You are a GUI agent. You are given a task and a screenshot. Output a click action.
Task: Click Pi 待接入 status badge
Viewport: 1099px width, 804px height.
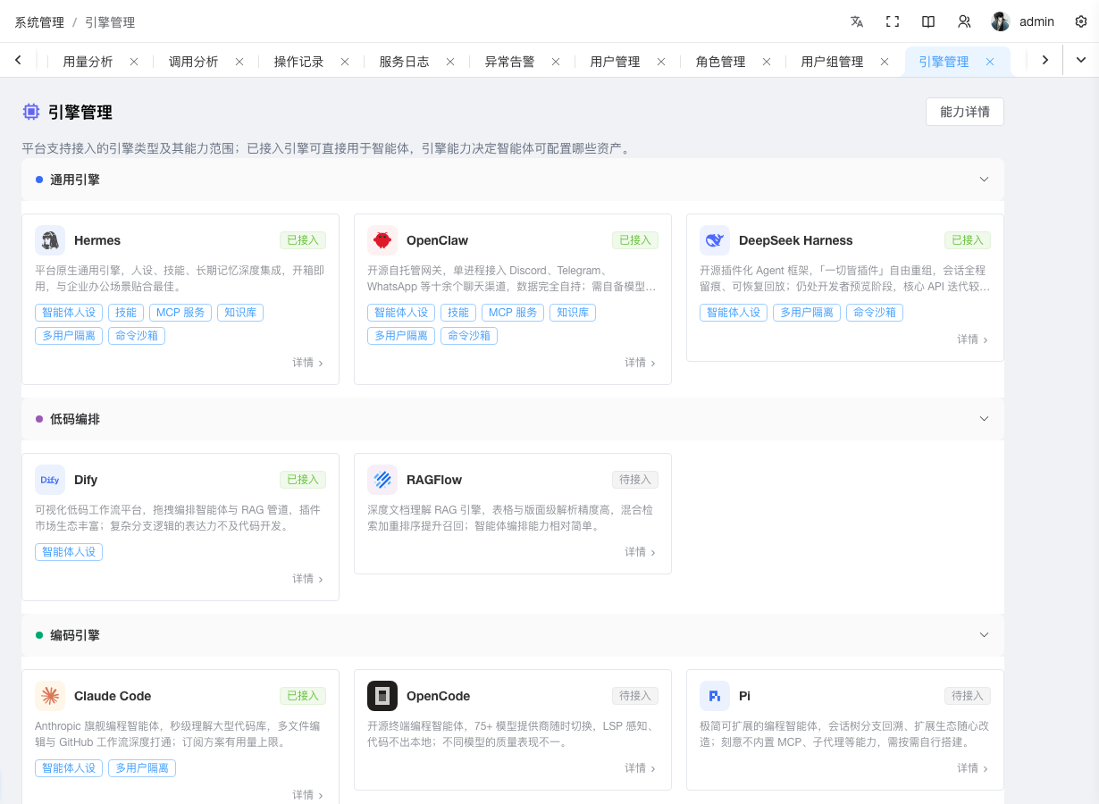[968, 696]
